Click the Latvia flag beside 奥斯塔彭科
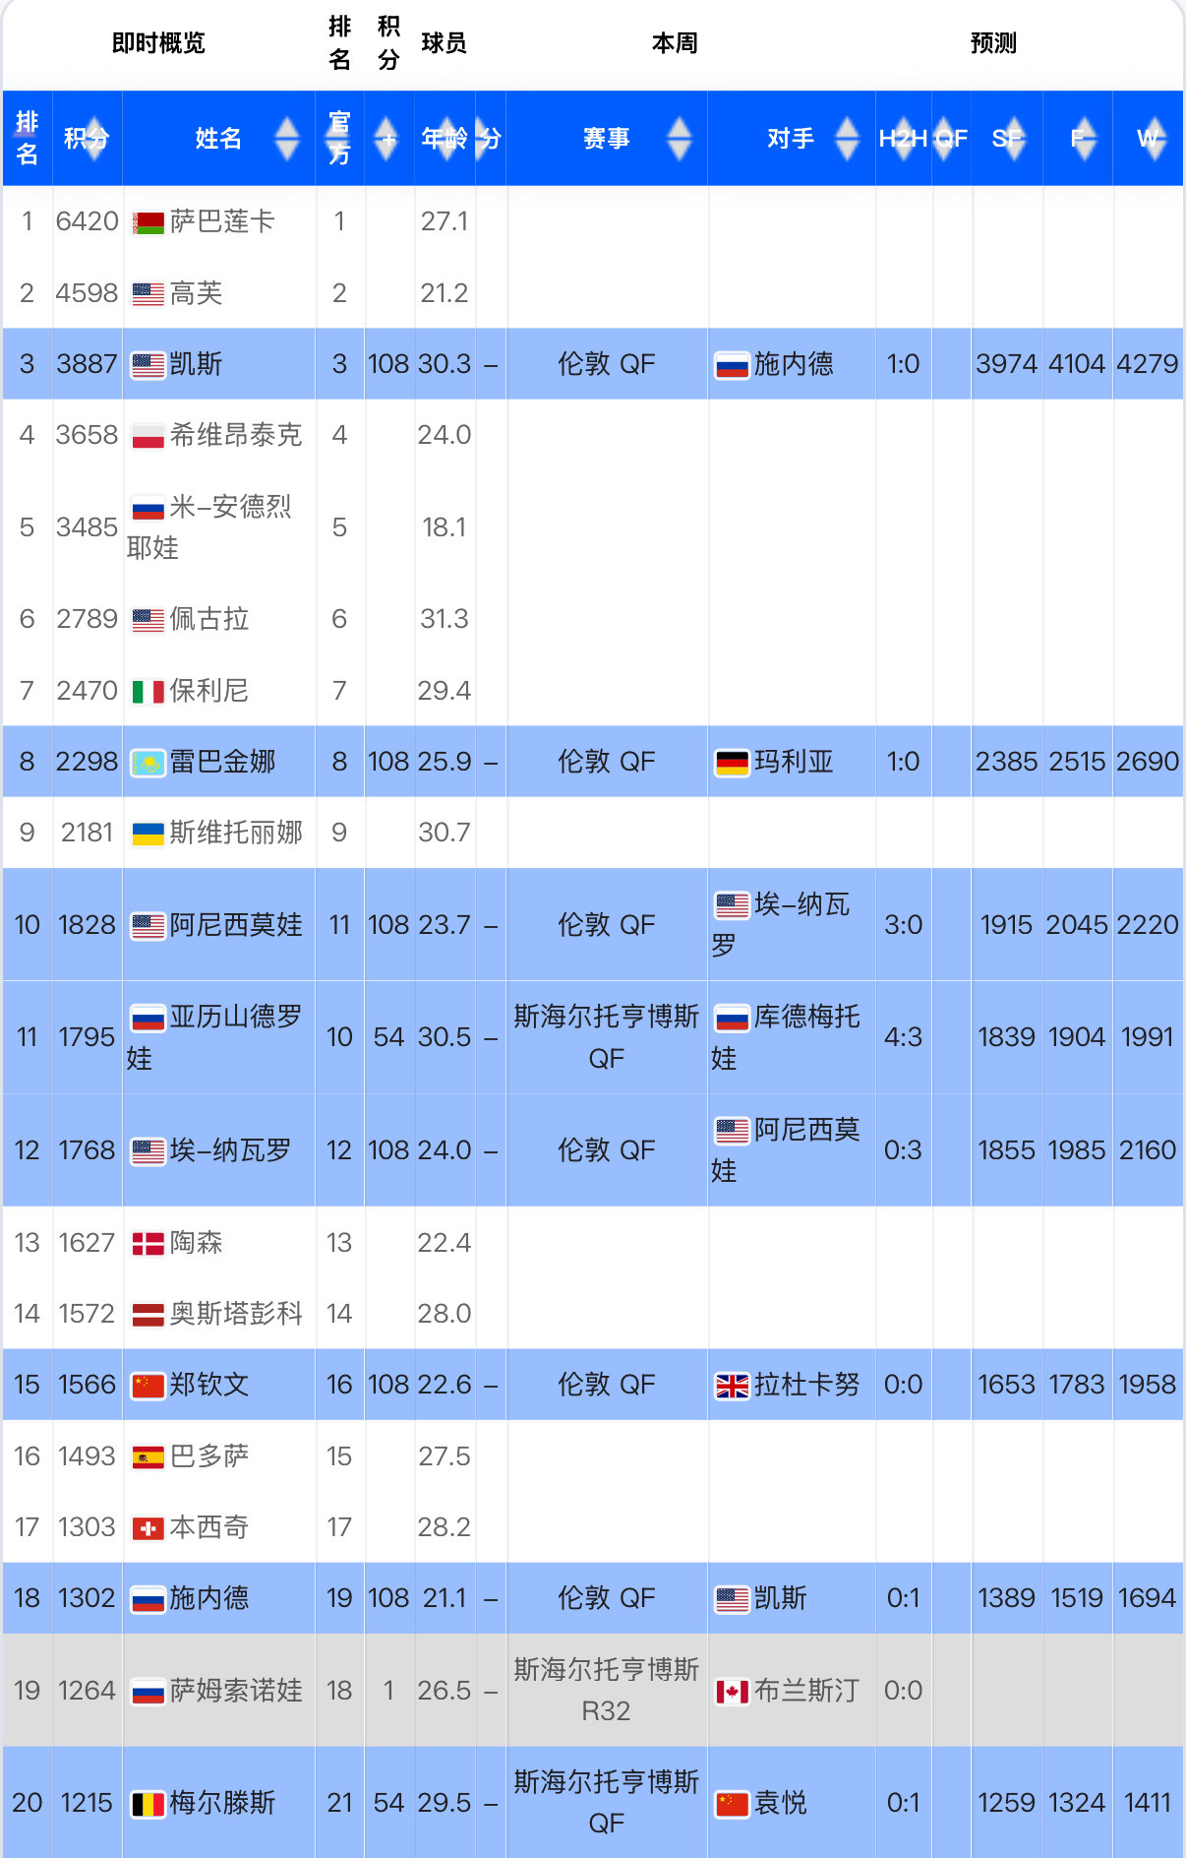This screenshot has width=1186, height=1858. 148,1315
